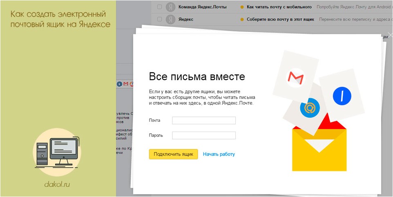
Task: Click heading Все письма вместе
Action: pos(197,76)
